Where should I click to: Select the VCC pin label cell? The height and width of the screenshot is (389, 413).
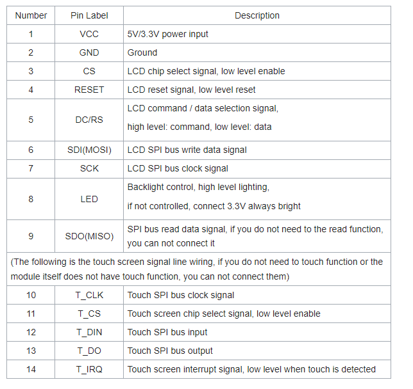(89, 34)
